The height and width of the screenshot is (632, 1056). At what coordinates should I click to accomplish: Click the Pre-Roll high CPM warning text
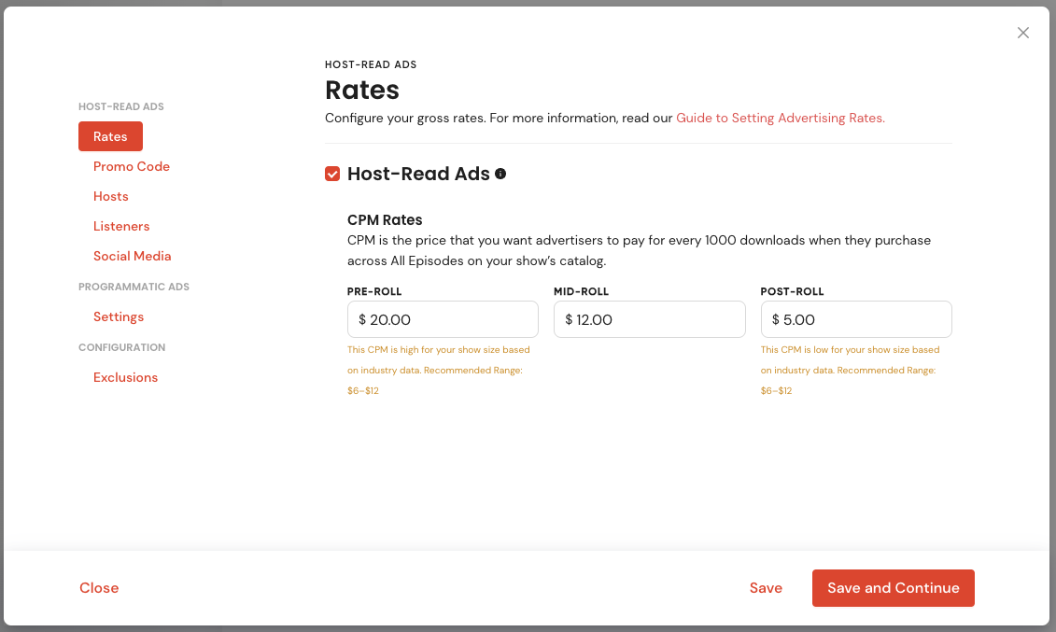pyautogui.click(x=439, y=371)
